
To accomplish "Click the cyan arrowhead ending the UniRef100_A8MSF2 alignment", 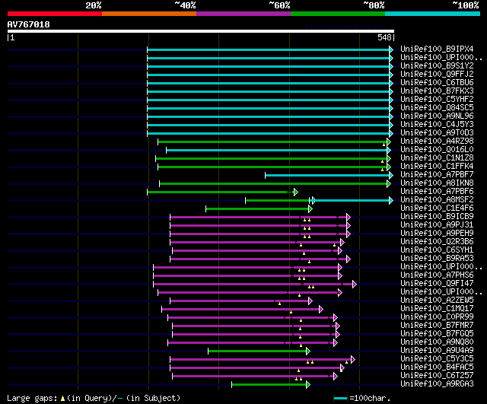I will [x=391, y=201].
